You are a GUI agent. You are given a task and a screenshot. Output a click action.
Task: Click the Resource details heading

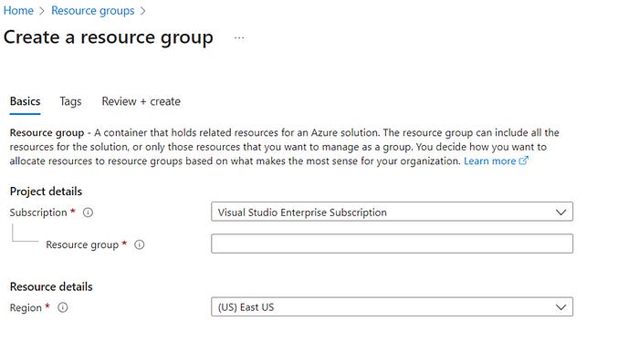[51, 286]
